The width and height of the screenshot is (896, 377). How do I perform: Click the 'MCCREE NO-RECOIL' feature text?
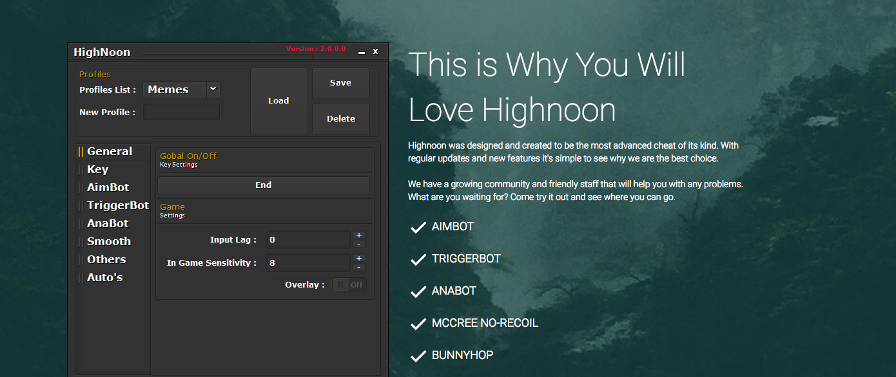click(485, 323)
